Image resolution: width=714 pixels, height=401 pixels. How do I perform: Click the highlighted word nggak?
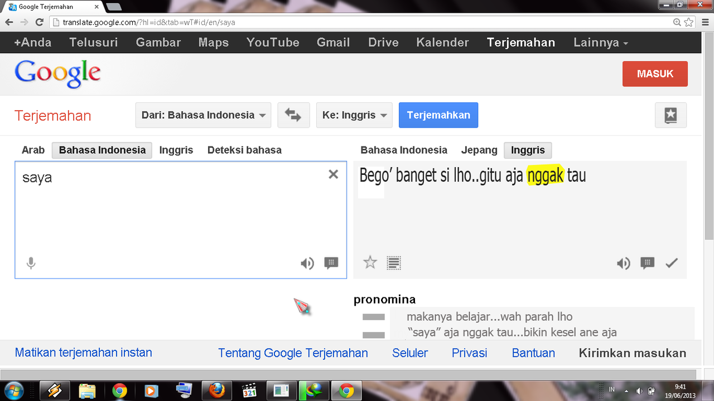(x=546, y=175)
